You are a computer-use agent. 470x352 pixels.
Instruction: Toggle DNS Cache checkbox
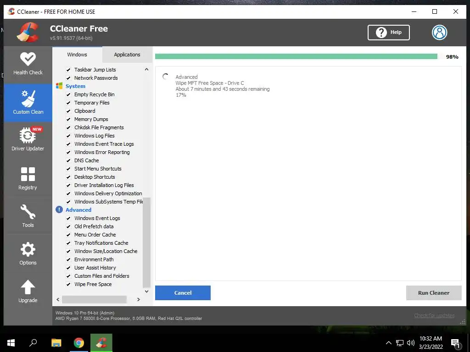tap(68, 160)
